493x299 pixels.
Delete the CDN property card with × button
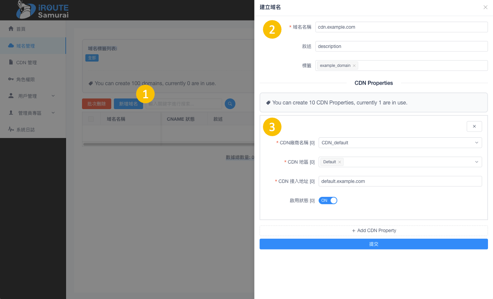pyautogui.click(x=474, y=126)
